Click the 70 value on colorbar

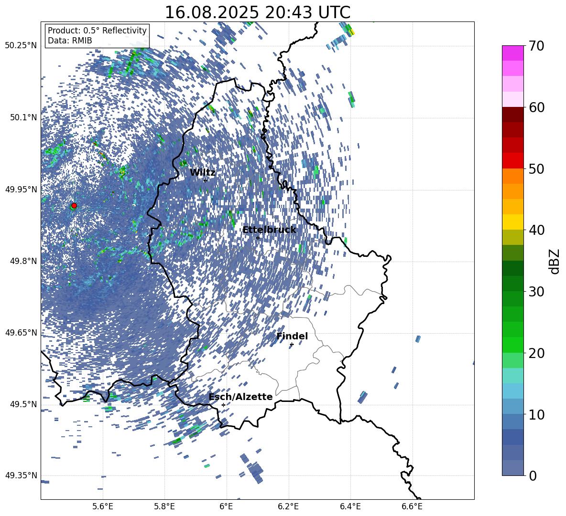click(536, 46)
